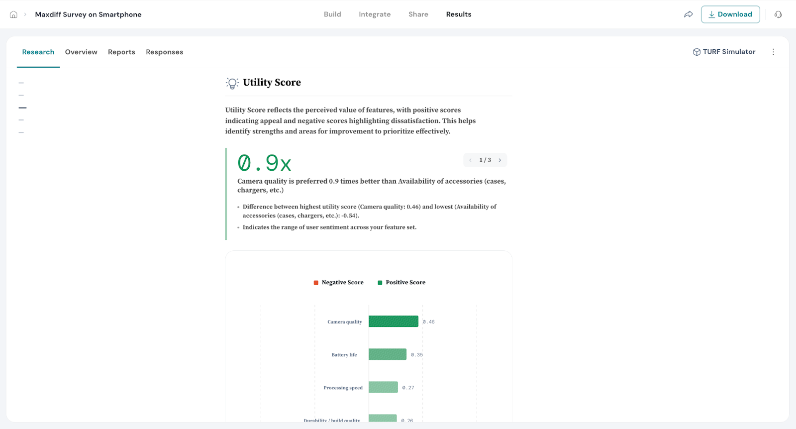The height and width of the screenshot is (429, 796).
Task: Jump to first section marker in sidebar
Action: pos(21,83)
